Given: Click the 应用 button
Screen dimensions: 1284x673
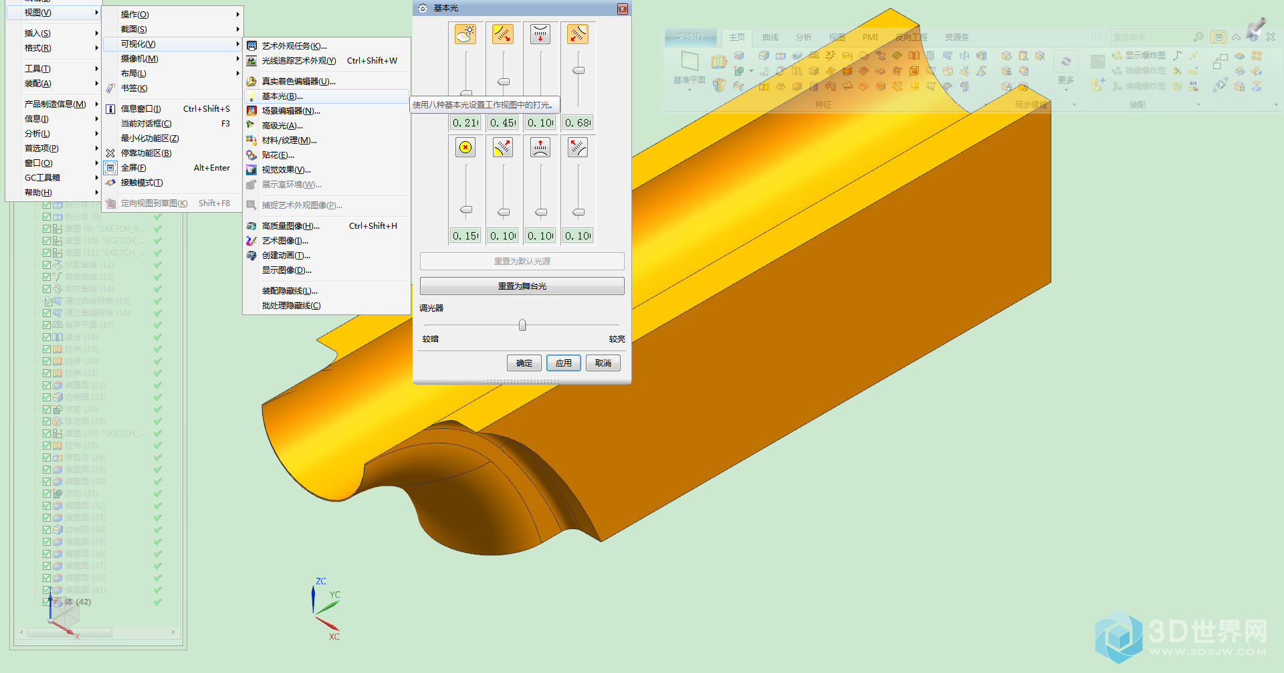Looking at the screenshot, I should point(564,363).
